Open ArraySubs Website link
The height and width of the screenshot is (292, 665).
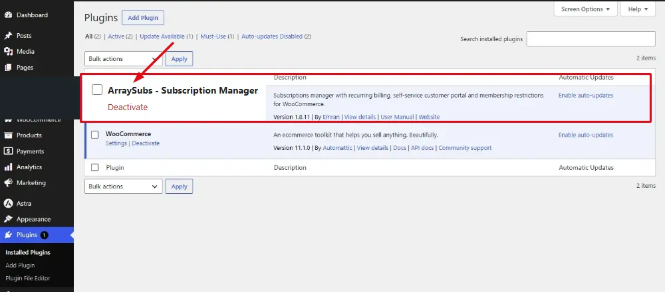429,117
